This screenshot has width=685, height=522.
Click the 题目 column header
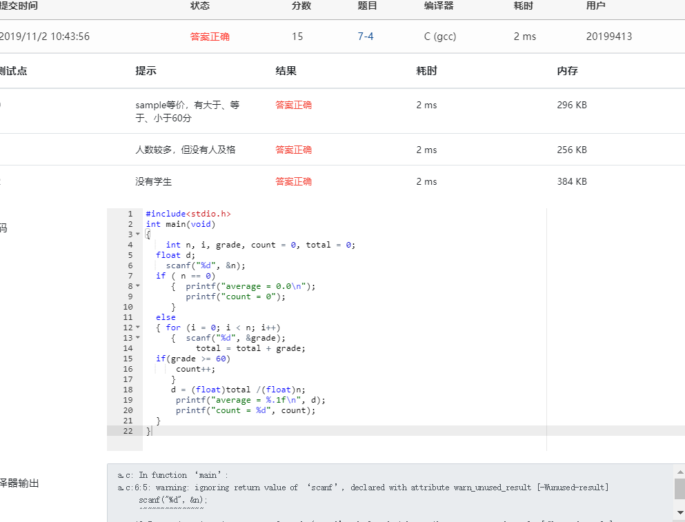tap(368, 6)
